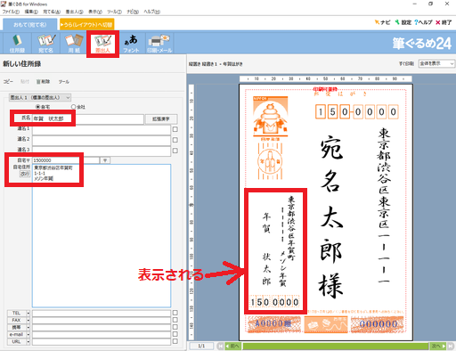This screenshot has height=351, width=456.
Task: Open the 用紙 paper selection tool
Action: click(x=74, y=44)
